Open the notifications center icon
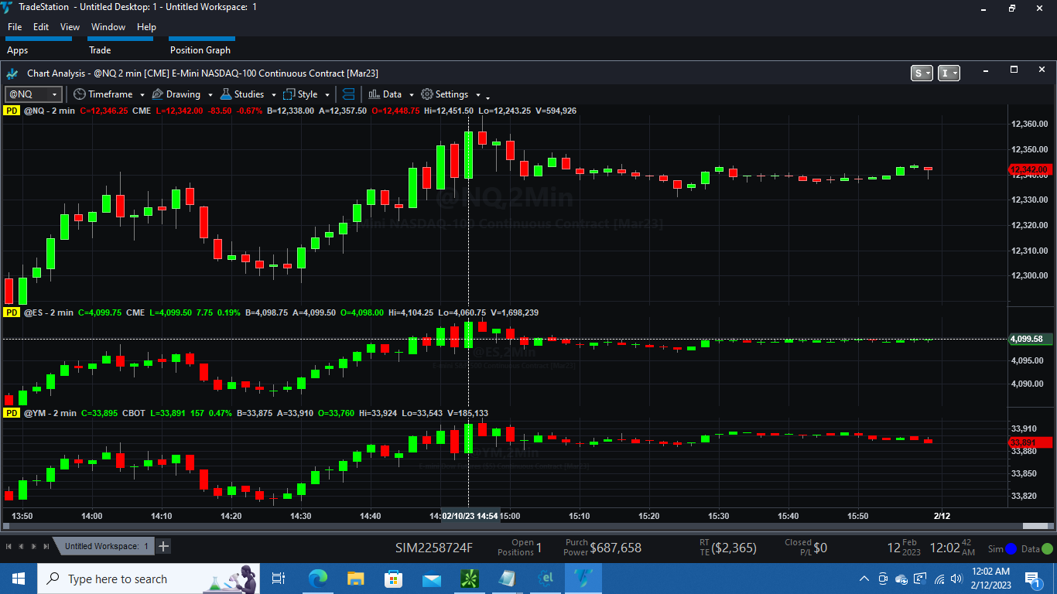Image resolution: width=1057 pixels, height=594 pixels. point(1033,579)
